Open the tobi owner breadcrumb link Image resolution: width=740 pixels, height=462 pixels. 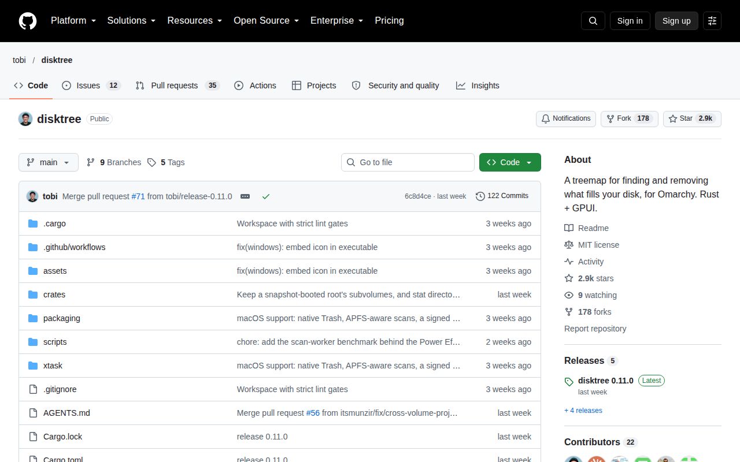point(19,60)
